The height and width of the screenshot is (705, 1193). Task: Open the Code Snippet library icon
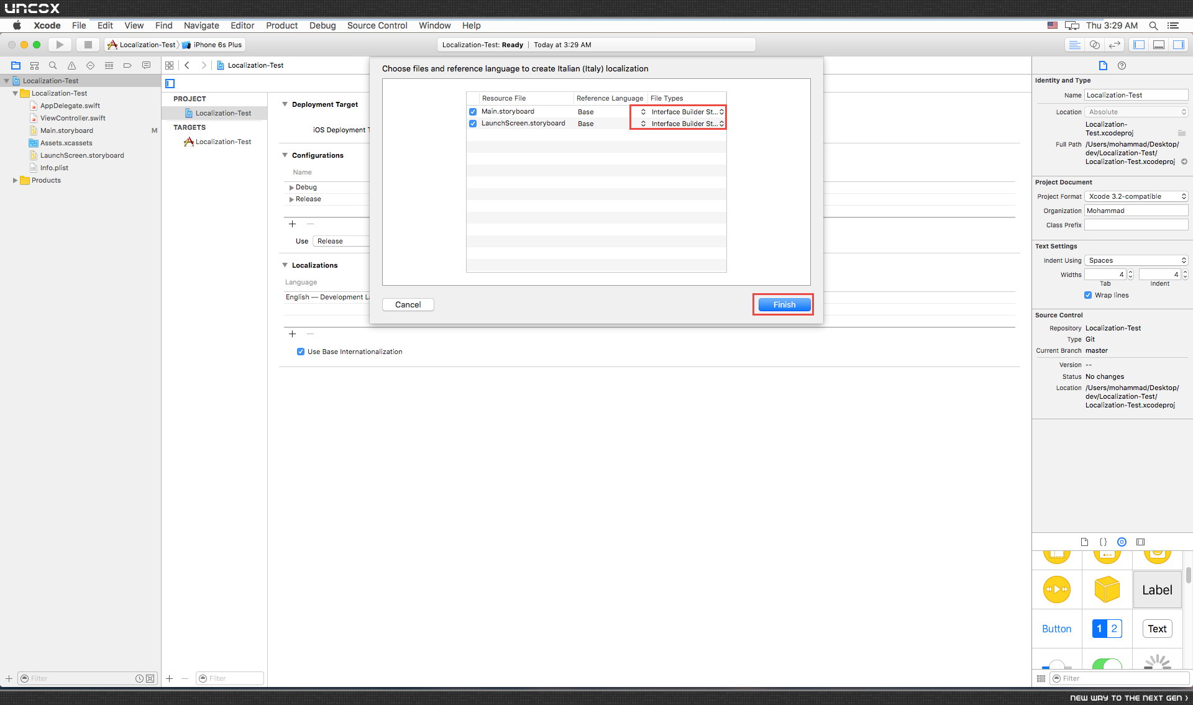pos(1103,542)
